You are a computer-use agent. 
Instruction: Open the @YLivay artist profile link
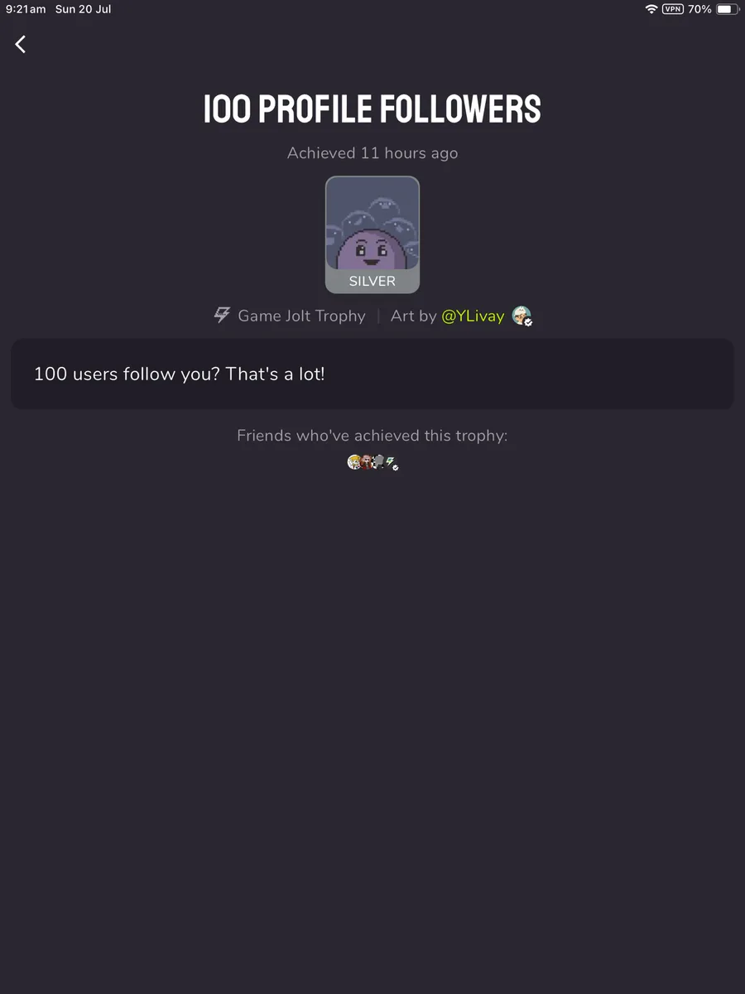pyautogui.click(x=473, y=316)
